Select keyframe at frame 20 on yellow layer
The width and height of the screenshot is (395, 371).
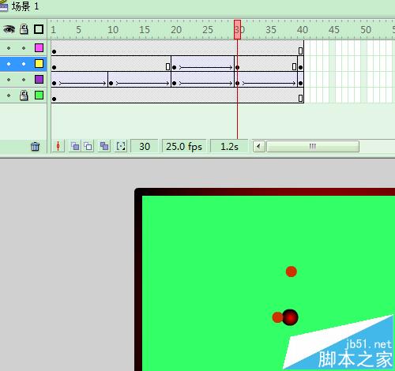point(174,67)
